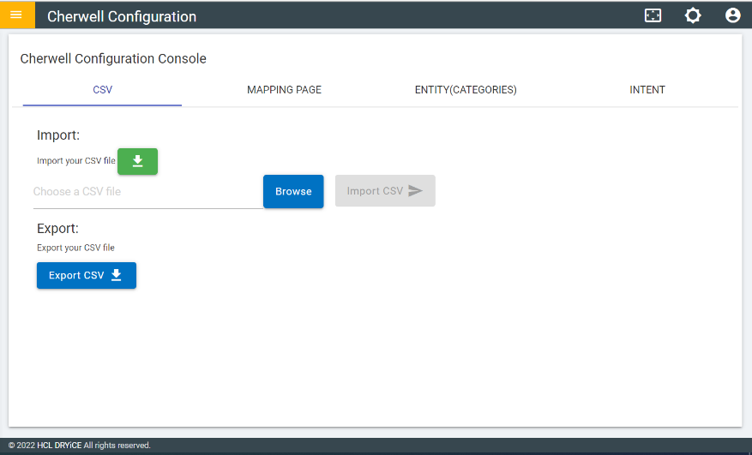
Task: Click the Cherwell Configuration header title
Action: tap(122, 16)
